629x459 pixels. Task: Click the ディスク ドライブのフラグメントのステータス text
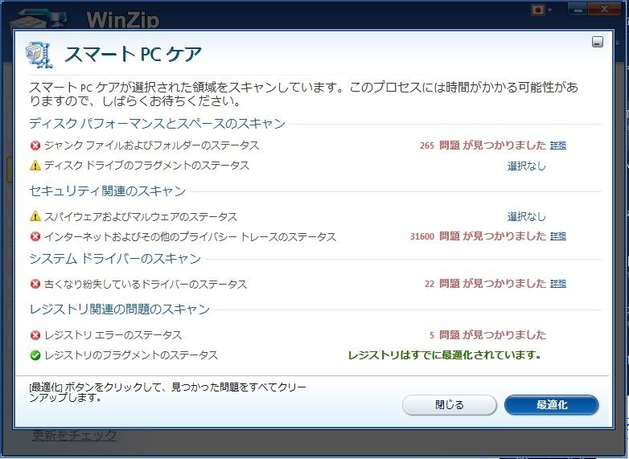tap(147, 165)
